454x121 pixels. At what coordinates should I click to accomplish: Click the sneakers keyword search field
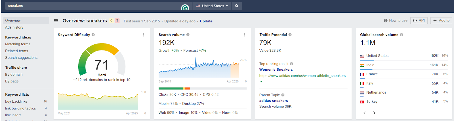94,6
